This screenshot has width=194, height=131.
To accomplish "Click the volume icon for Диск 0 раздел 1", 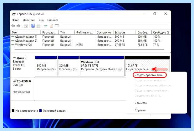I will [x=13, y=37].
